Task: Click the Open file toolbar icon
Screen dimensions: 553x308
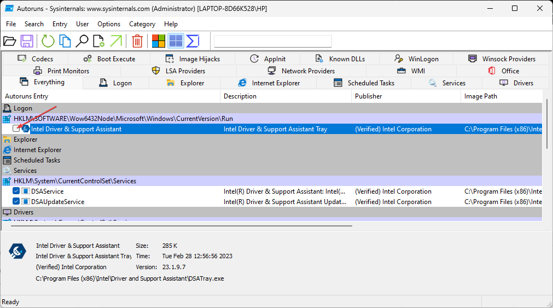Action: [x=9, y=41]
